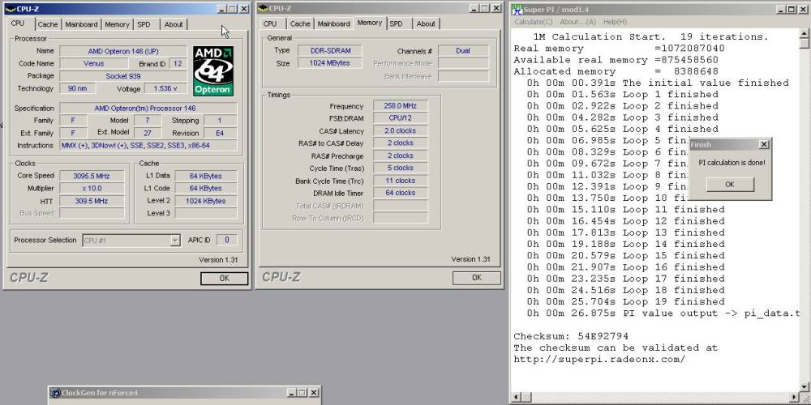This screenshot has height=405, width=811.
Task: Click the L1 Data value 64 KBytes
Action: pos(205,176)
